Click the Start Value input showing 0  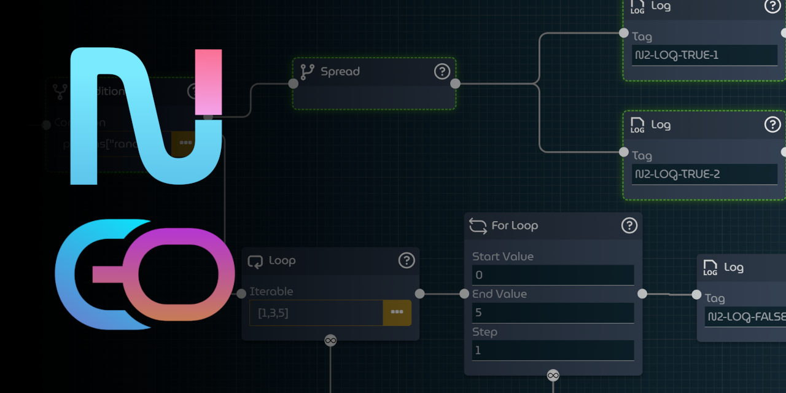(x=553, y=274)
